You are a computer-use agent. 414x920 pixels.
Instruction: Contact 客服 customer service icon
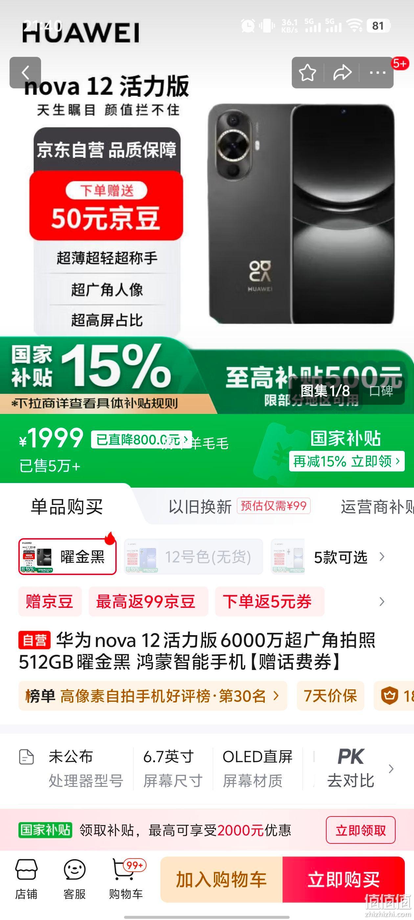[x=75, y=879]
